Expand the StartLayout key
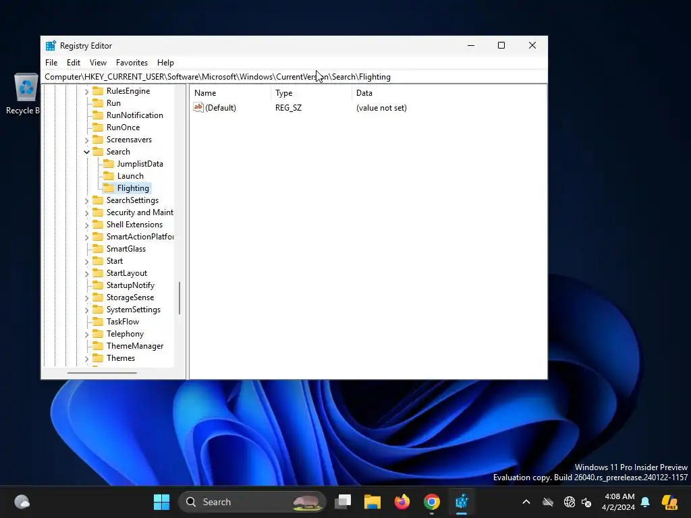 [x=87, y=274]
